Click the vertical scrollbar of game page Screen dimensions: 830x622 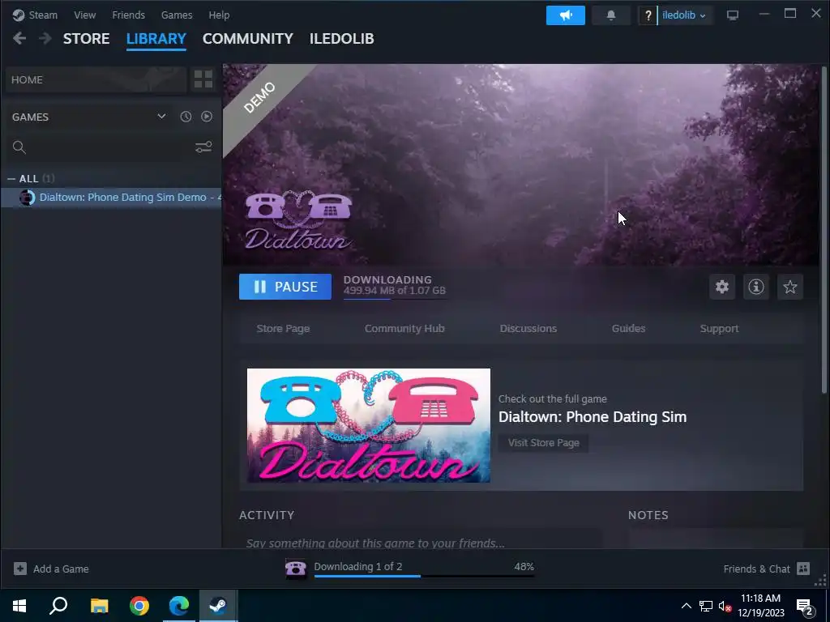click(824, 230)
